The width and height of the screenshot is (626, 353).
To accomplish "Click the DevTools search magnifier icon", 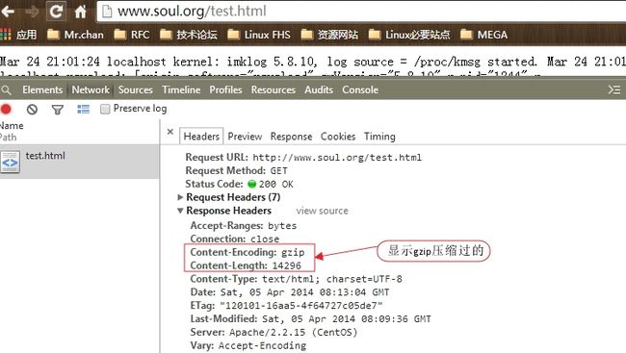I will coord(6,90).
